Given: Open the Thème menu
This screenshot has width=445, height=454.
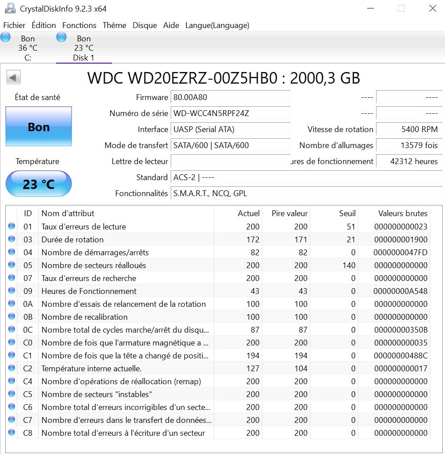Looking at the screenshot, I should coord(114,25).
